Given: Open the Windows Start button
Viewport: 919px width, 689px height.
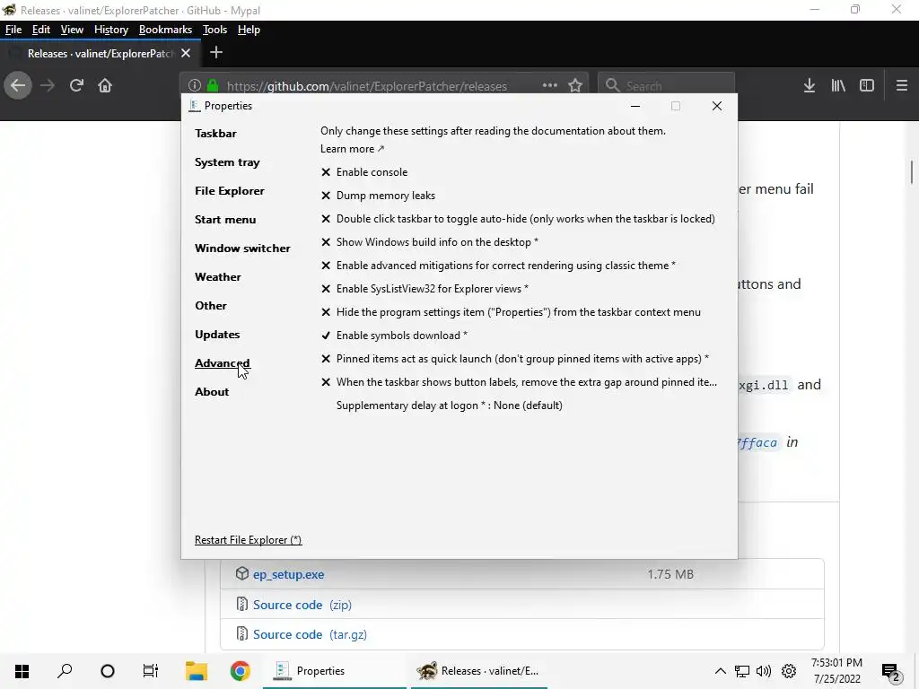Looking at the screenshot, I should (22, 671).
